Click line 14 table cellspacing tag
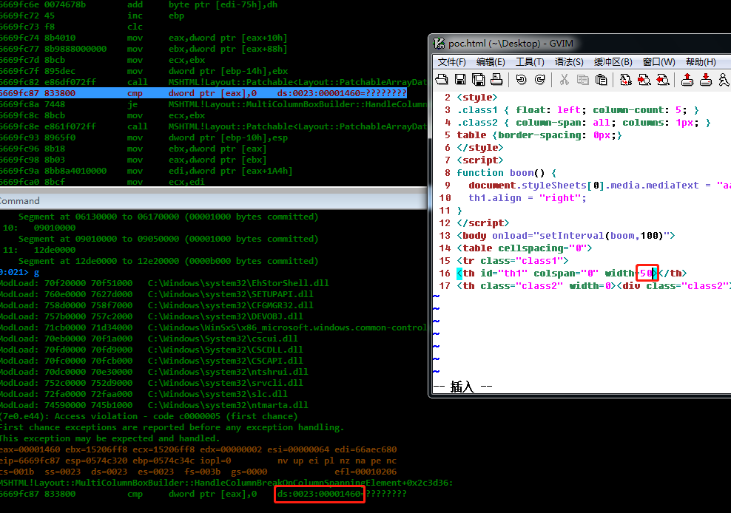This screenshot has width=731, height=513. pyautogui.click(x=525, y=248)
